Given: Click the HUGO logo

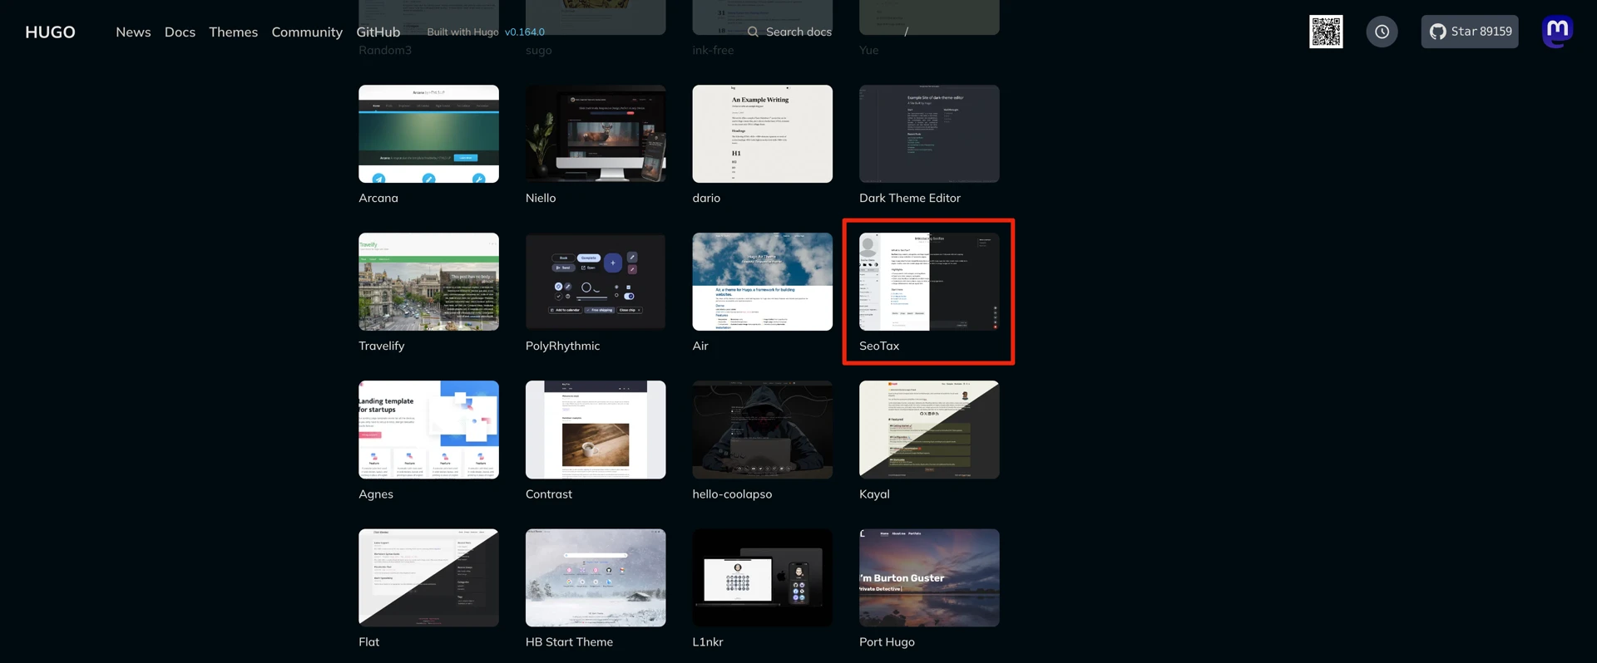Looking at the screenshot, I should 50,32.
